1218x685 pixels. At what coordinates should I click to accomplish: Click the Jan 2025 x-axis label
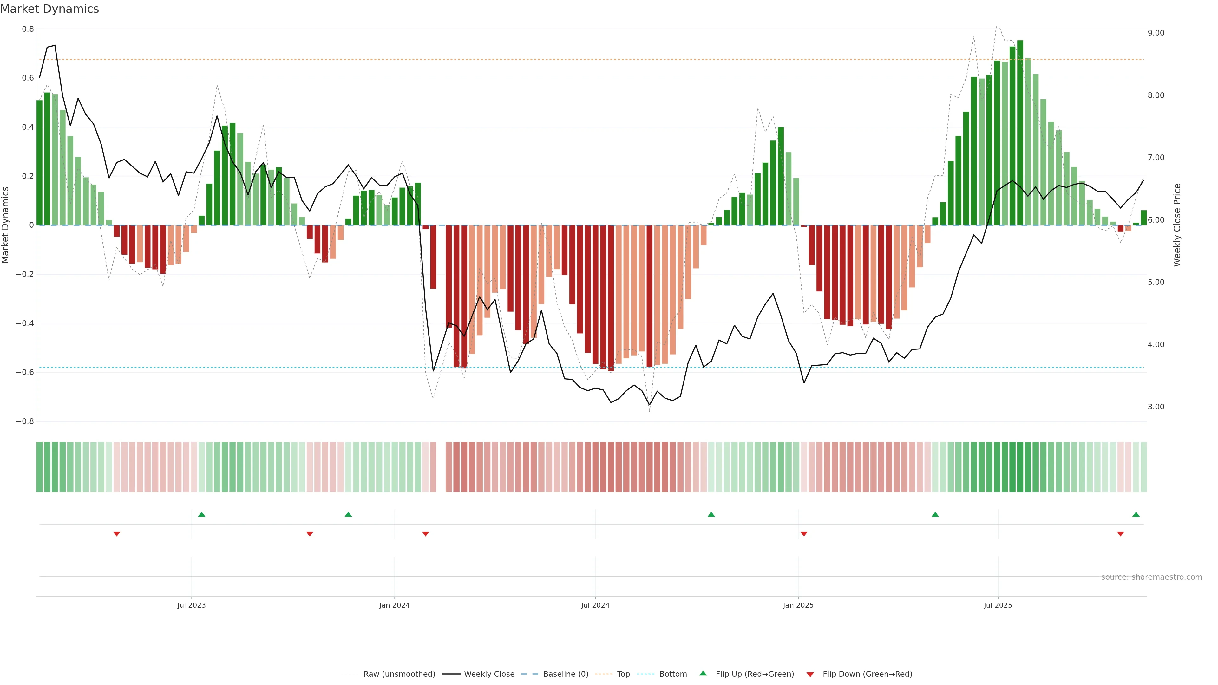click(798, 605)
